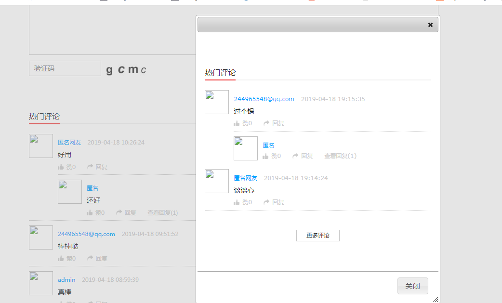Viewport: 502px width, 303px height.
Task: Load more with 更多评论 button
Action: [x=318, y=236]
